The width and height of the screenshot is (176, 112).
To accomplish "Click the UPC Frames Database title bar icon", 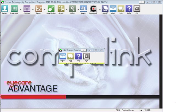I will [x=61, y=50].
